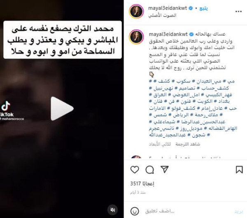Unmute the video with the speaker icon
The image size is (247, 218).
[x=112, y=210]
